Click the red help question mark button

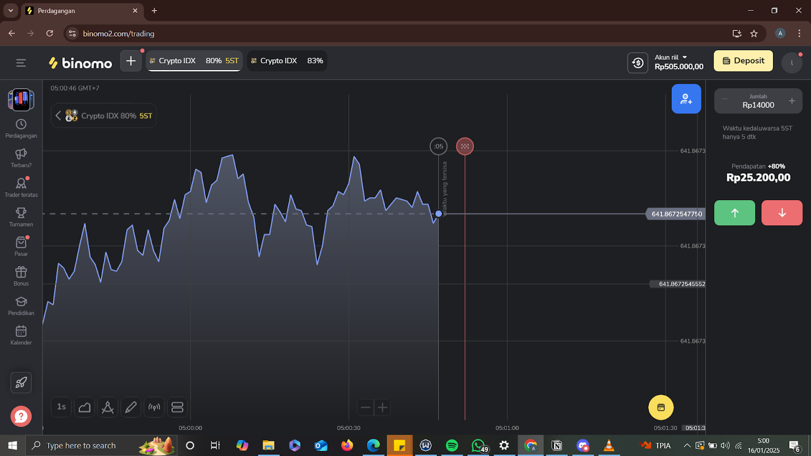tap(21, 416)
